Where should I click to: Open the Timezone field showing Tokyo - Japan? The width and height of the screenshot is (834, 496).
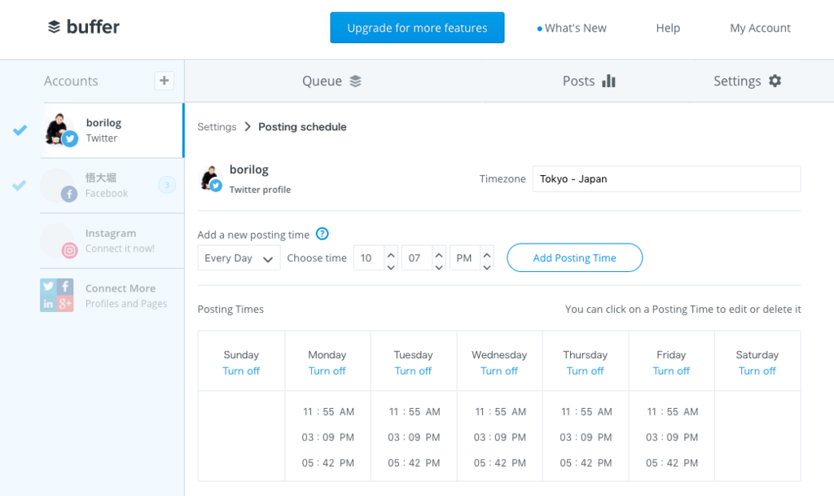tap(666, 178)
